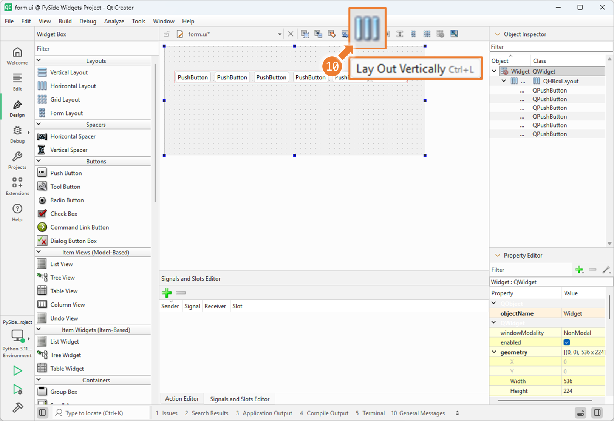
Task: Open the PySide project kit selector
Action: (17, 339)
